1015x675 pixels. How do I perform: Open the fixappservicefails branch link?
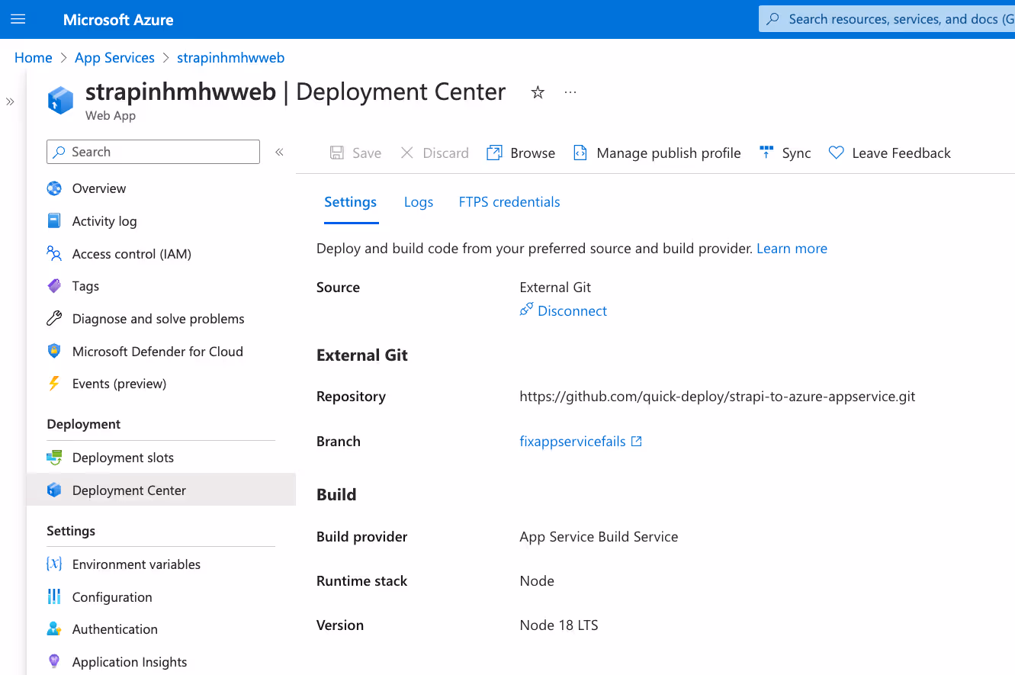(x=573, y=442)
